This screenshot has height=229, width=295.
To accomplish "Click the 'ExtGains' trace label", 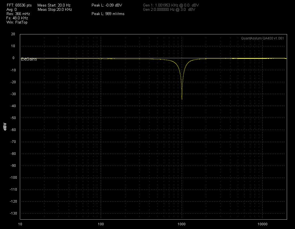I will pyautogui.click(x=29, y=59).
